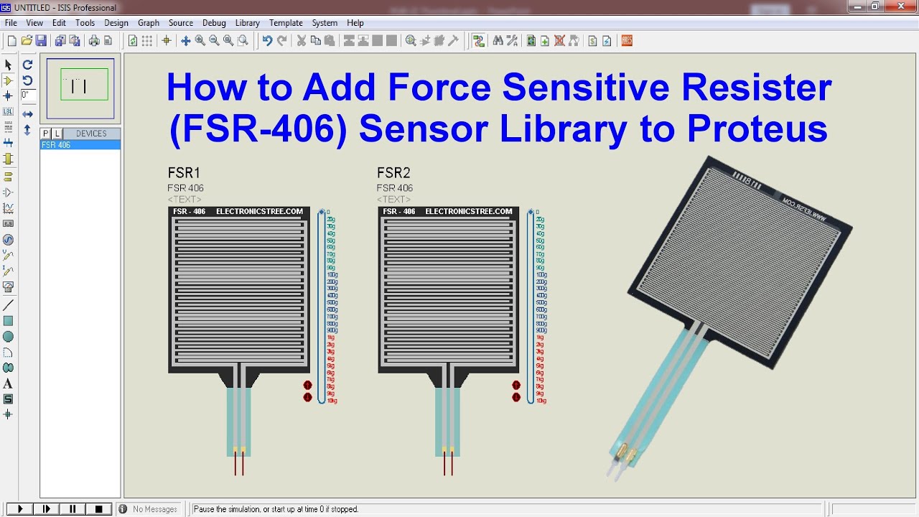
Task: Choose 2D graphics text tool
Action: click(8, 383)
